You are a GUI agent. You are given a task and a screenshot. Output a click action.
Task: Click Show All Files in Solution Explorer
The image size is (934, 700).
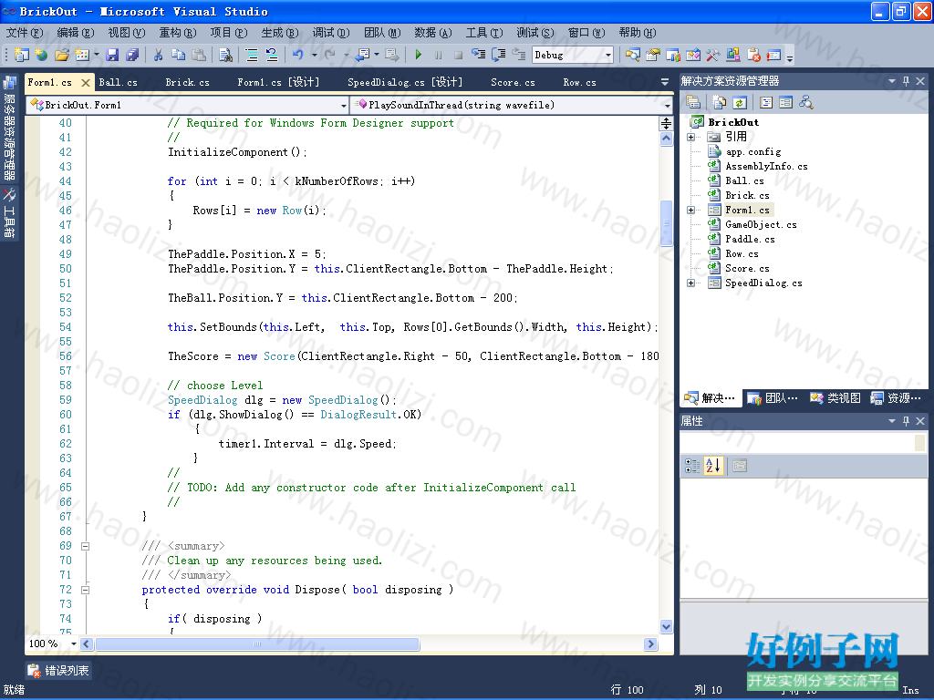pos(720,102)
